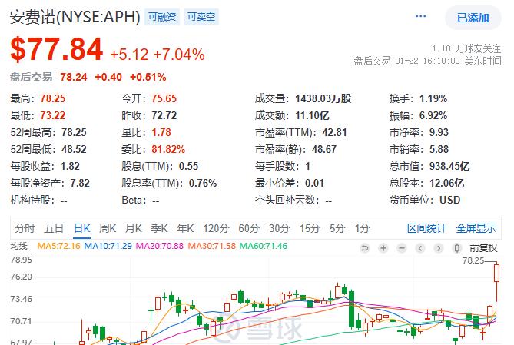This screenshot has width=514, height=345.
Task: Open the 全屏显示 fullscreen link
Action: (x=476, y=228)
